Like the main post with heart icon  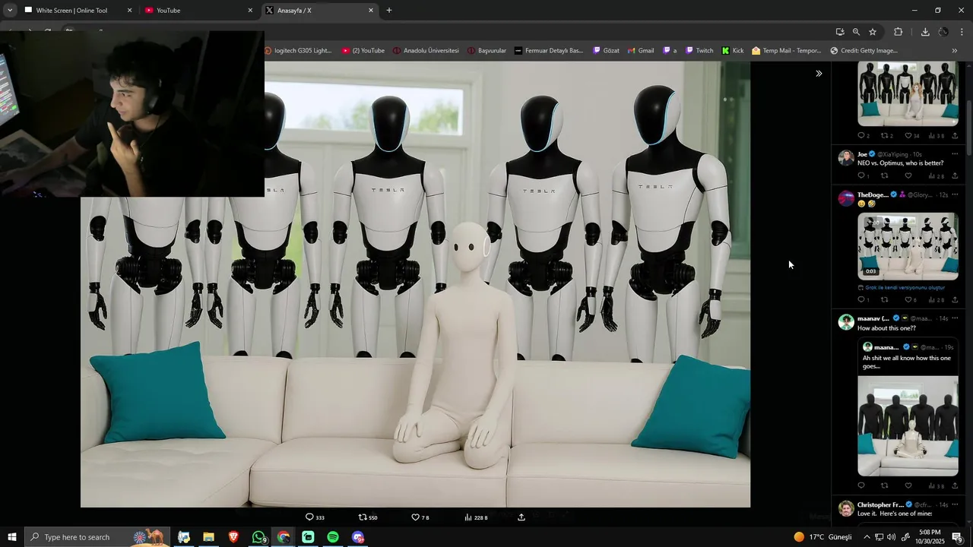tap(416, 517)
